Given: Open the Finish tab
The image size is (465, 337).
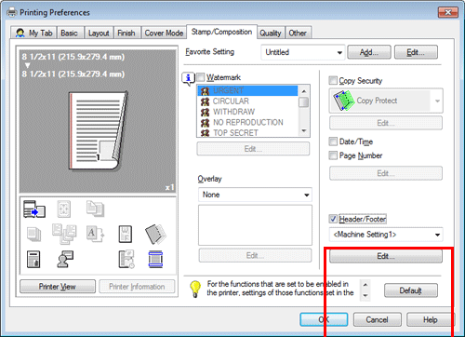Looking at the screenshot, I should pyautogui.click(x=126, y=33).
